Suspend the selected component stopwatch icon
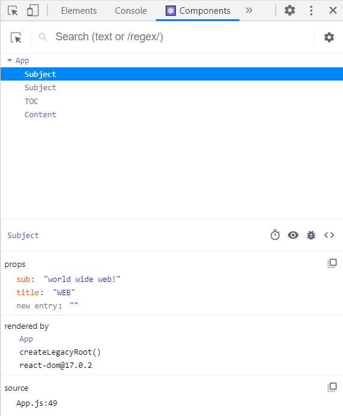This screenshot has width=343, height=416. 275,235
